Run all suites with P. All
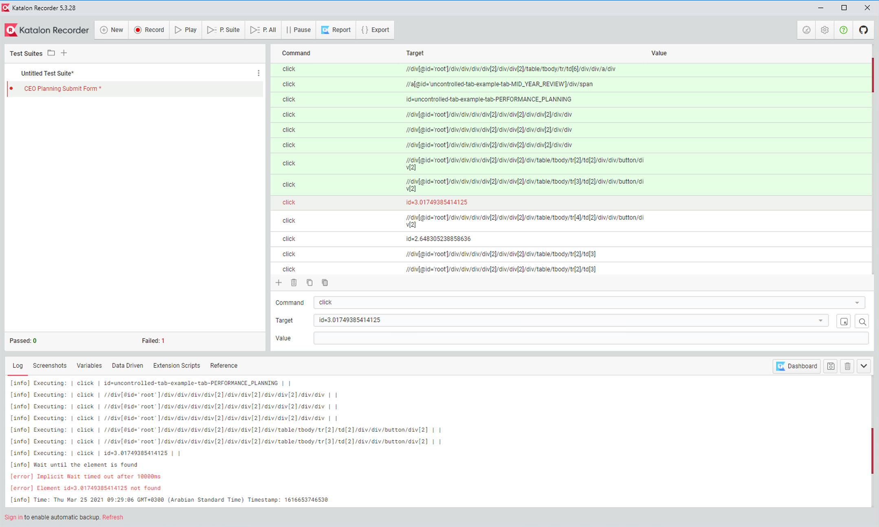This screenshot has width=879, height=527. (263, 30)
